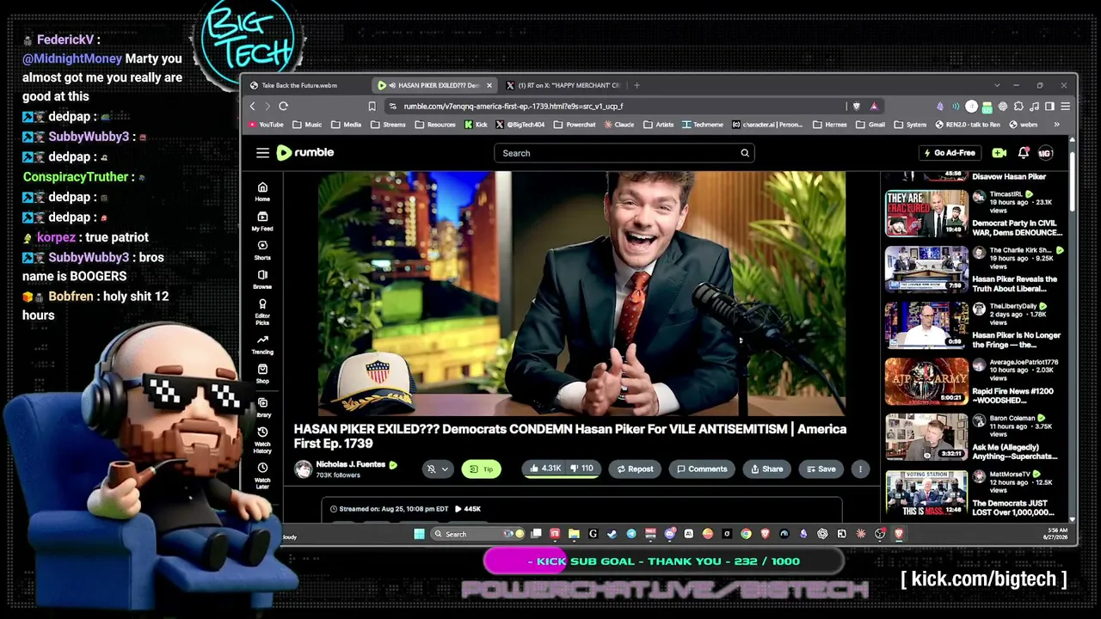Open the Rumble main hamburger menu
Screen dimensions: 1101x619
(x=262, y=153)
